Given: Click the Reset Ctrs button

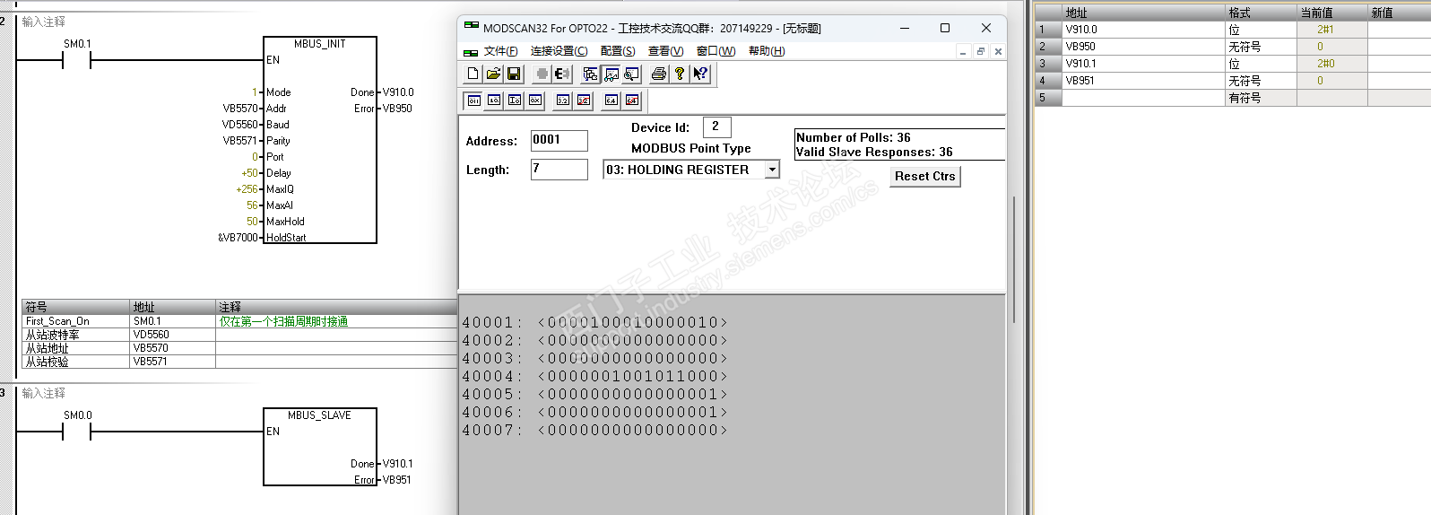Looking at the screenshot, I should (925, 176).
